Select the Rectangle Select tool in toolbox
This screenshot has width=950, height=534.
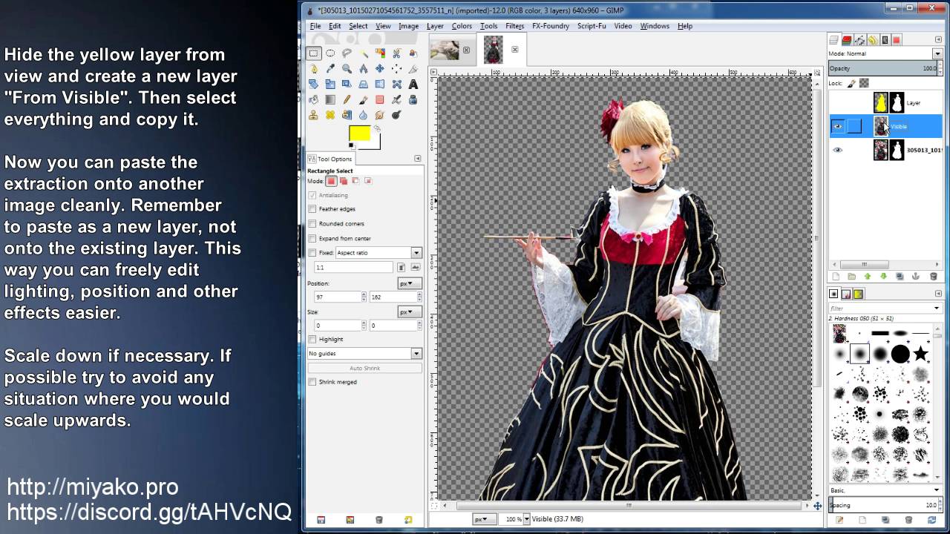tap(314, 53)
